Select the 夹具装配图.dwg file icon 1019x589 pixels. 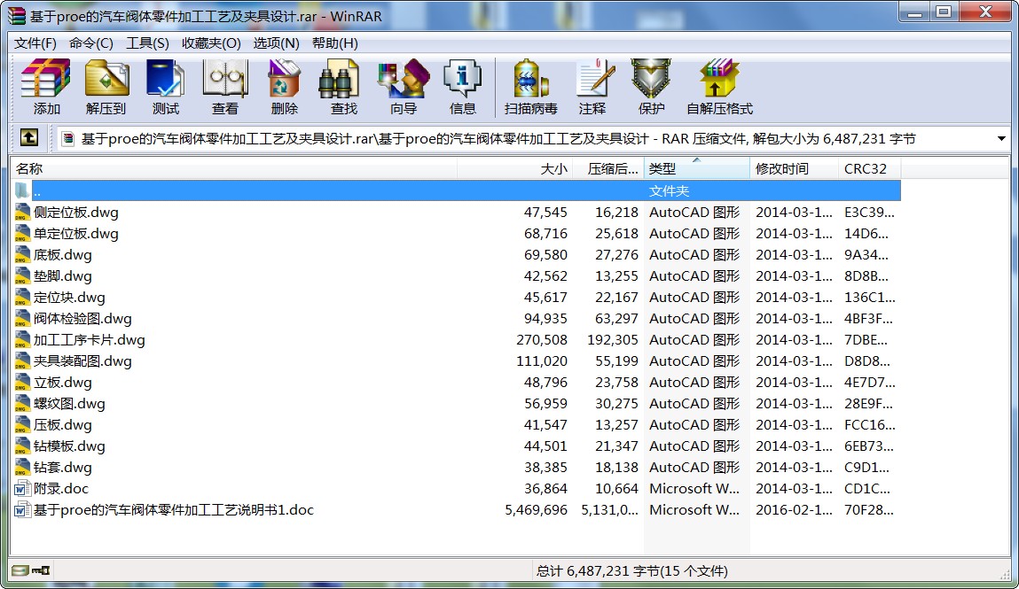click(22, 361)
